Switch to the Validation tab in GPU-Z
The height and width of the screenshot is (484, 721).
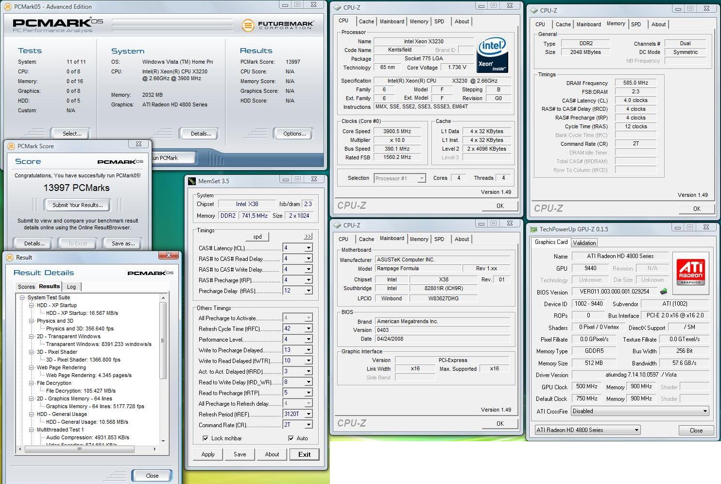click(584, 243)
